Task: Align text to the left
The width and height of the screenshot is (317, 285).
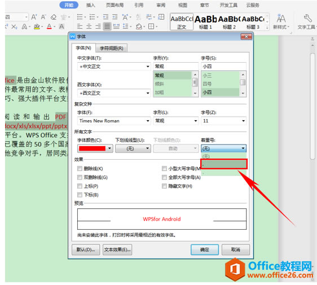Action: coord(80,27)
